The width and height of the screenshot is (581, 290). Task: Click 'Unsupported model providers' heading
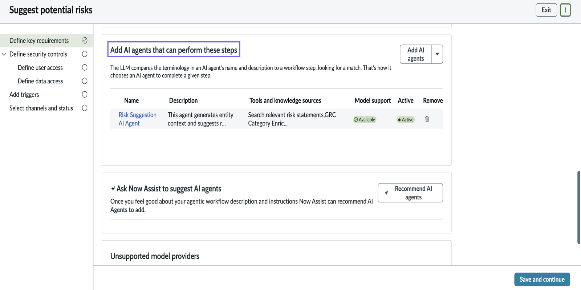click(155, 256)
